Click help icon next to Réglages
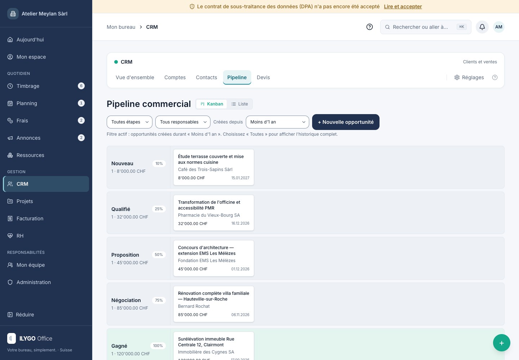 (x=495, y=77)
